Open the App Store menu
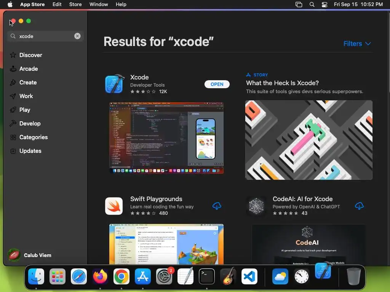 [32, 4]
